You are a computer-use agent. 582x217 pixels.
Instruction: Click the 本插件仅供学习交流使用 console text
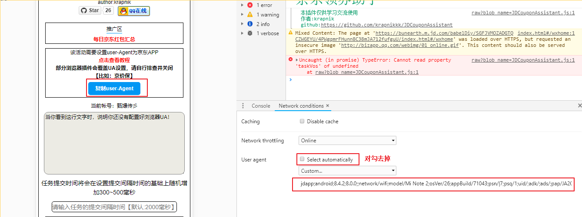pos(329,13)
